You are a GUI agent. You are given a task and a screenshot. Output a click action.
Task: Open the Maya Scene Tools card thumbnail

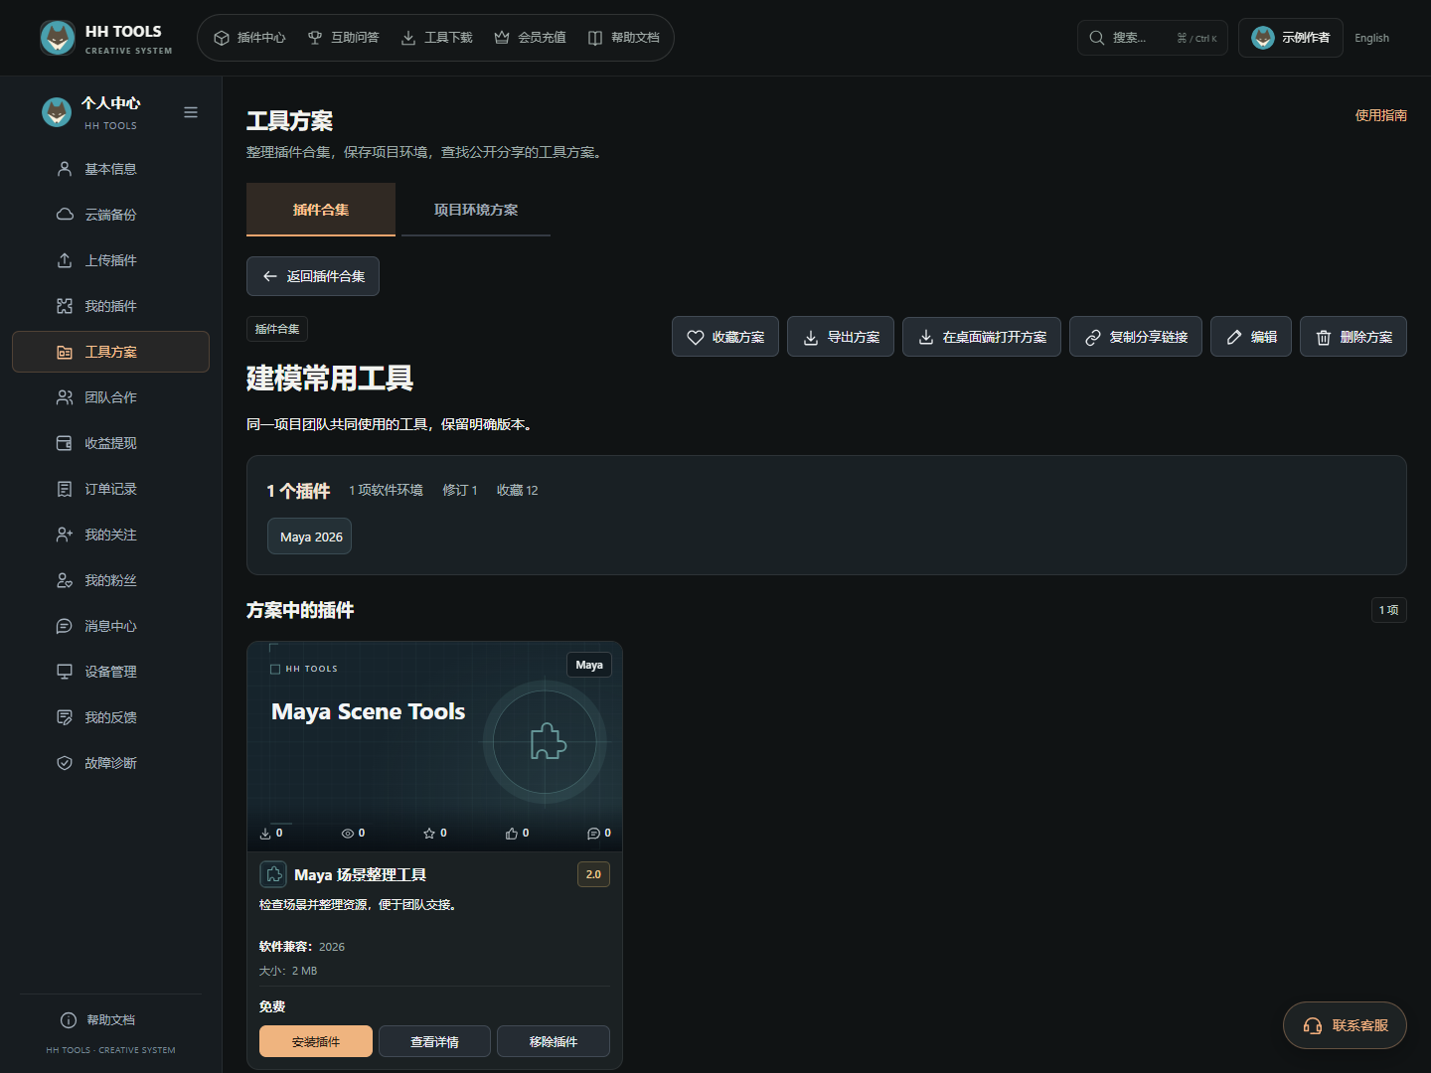[x=435, y=746]
